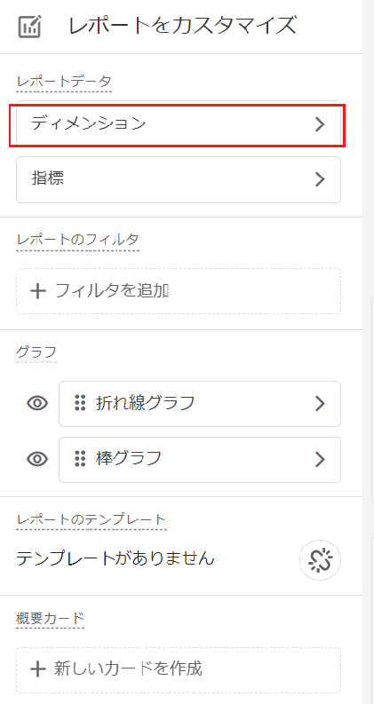Click the unlink template icon button
Viewport: 374px width, 704px height.
320,560
